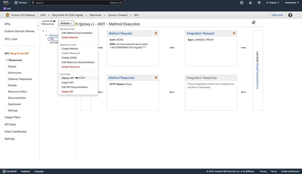Open Authorizers in sidebar

click(x=14, y=73)
